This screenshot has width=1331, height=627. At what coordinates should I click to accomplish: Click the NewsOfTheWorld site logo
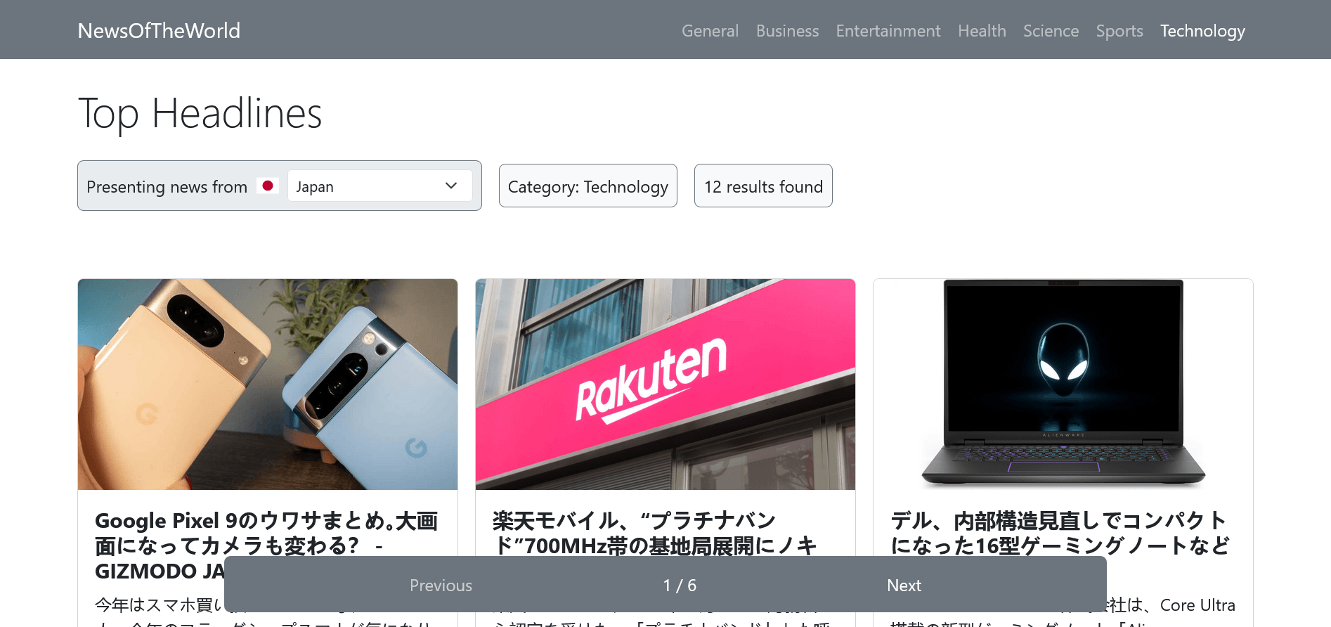click(x=159, y=31)
